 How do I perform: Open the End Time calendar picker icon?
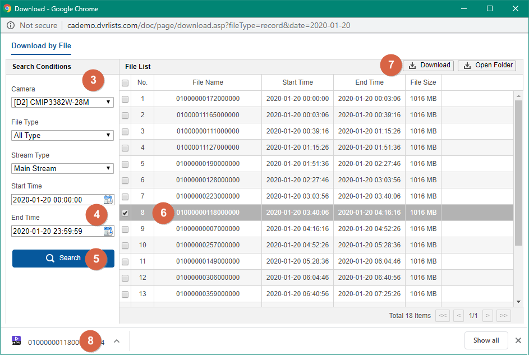tap(108, 231)
